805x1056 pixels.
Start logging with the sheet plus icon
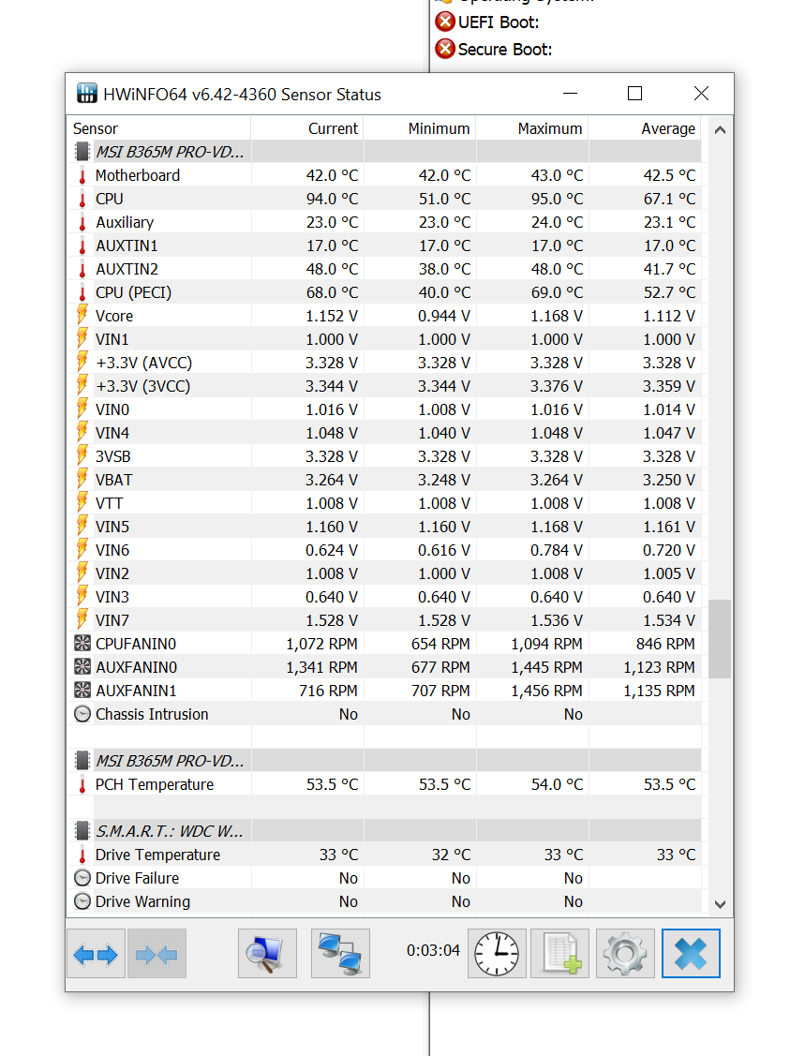[x=559, y=954]
